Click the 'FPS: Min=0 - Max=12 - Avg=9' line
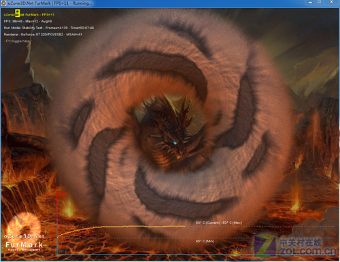The height and width of the screenshot is (262, 340). pos(28,21)
